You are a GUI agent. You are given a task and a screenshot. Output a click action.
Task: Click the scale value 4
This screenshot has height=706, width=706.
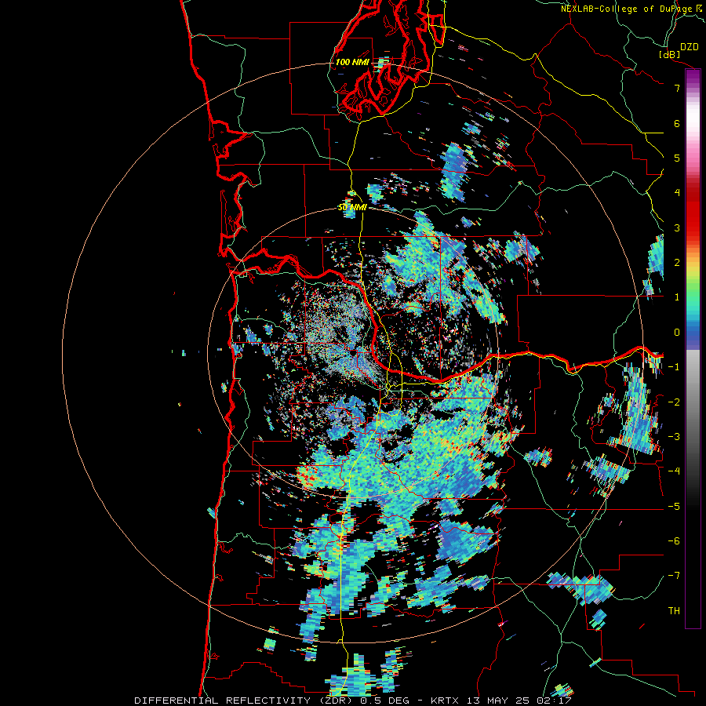tap(677, 193)
